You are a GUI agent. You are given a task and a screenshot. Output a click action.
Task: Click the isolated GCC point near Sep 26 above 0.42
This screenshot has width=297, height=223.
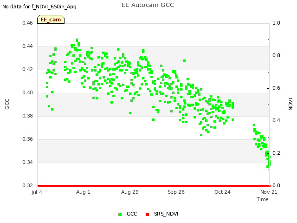(x=184, y=61)
